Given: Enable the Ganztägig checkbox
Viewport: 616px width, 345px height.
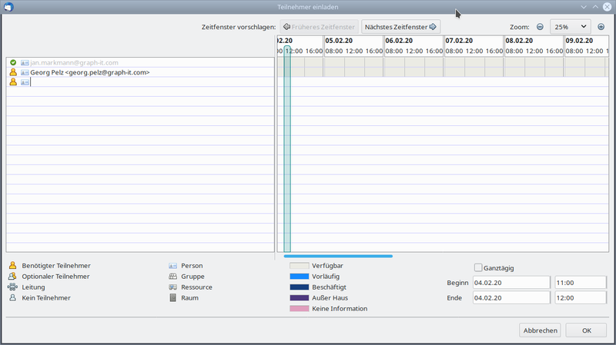Looking at the screenshot, I should (x=478, y=268).
